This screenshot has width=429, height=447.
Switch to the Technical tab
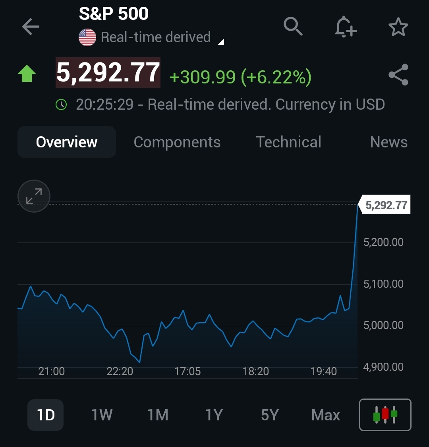point(288,142)
